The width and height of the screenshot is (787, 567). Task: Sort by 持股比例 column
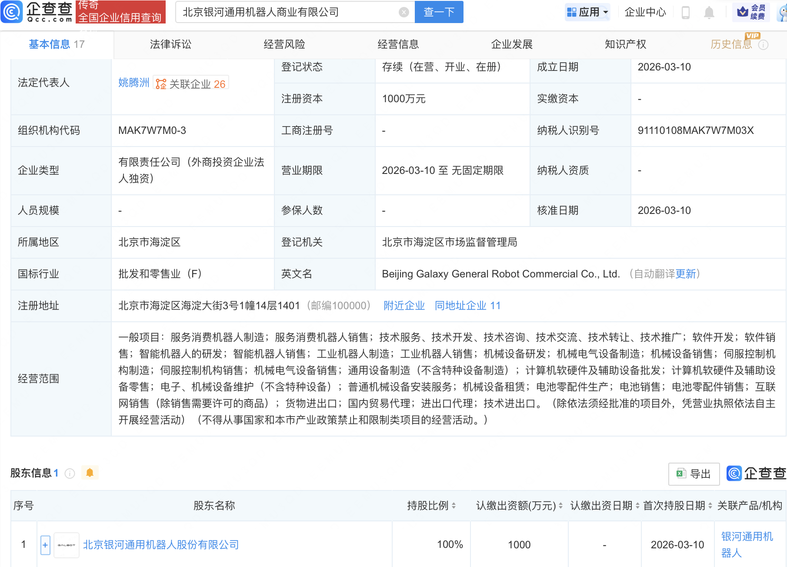click(454, 506)
